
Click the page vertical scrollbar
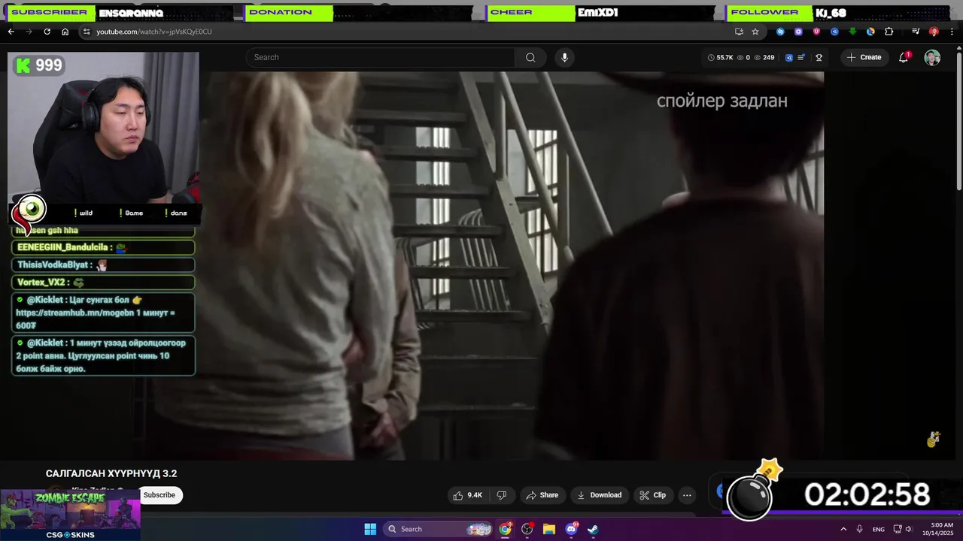click(958, 120)
